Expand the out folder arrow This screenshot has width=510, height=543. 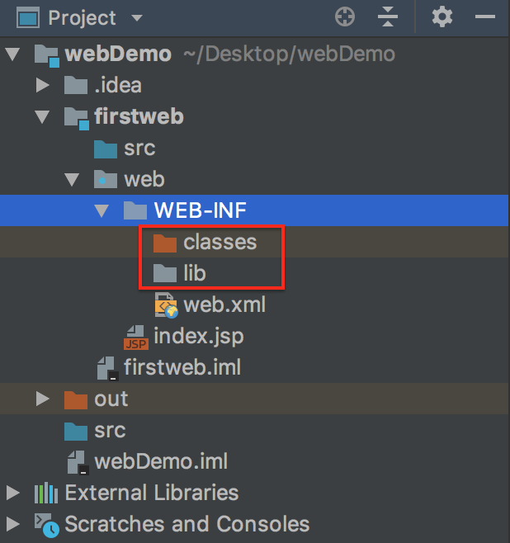[43, 399]
